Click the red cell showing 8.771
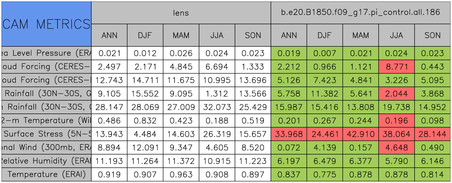This screenshot has width=452, height=183. tap(397, 67)
